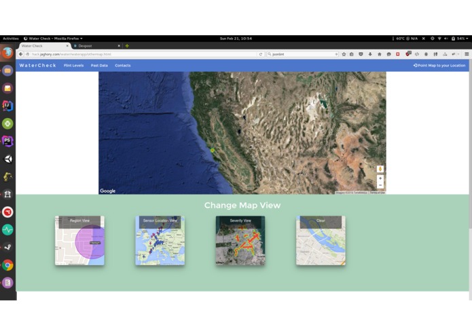Launch Unity from the dock
Image resolution: width=472 pixels, height=335 pixels.
click(7, 159)
